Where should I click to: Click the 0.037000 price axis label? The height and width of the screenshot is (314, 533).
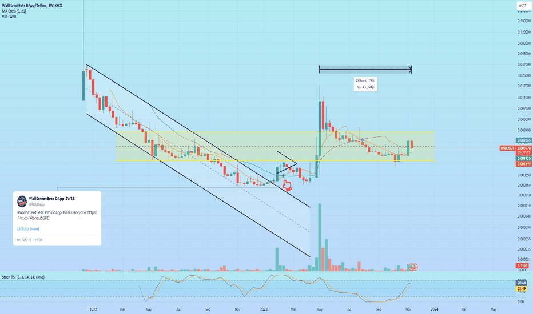click(x=524, y=65)
